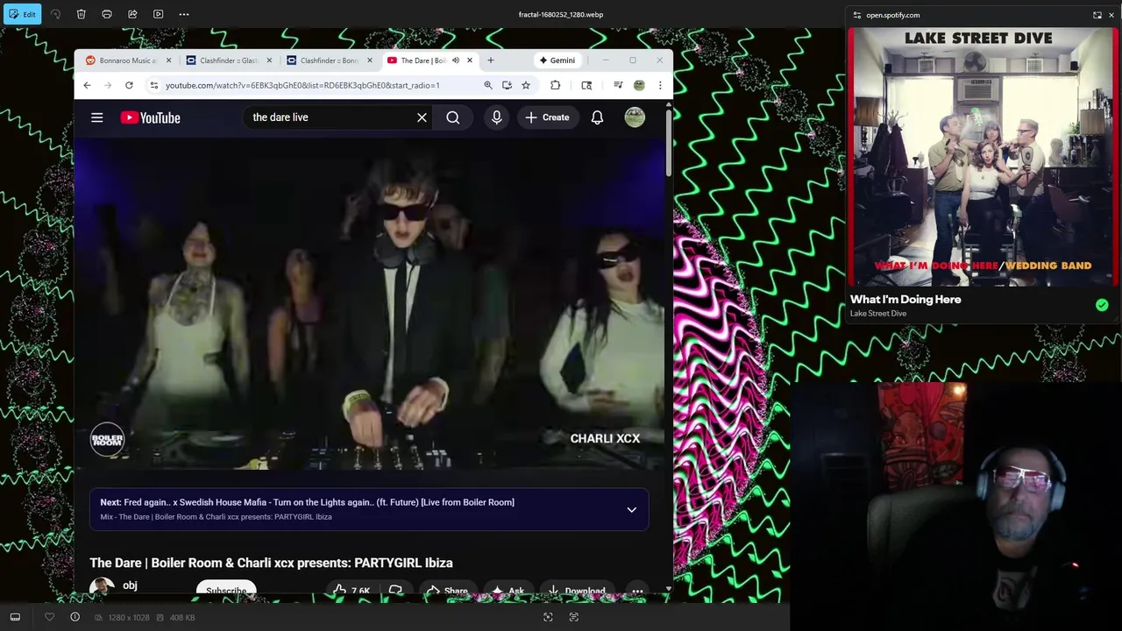This screenshot has width=1122, height=631.
Task: Open the obj channel name link
Action: (x=130, y=585)
